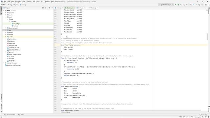This screenshot has width=210, height=118.
Task: Click the rollback revert icon in toolbar
Action: 202,5
